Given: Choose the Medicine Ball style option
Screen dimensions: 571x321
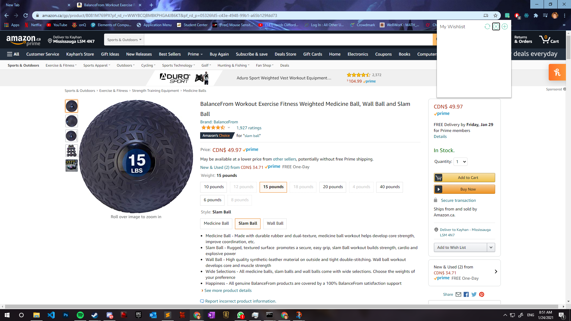Looking at the screenshot, I should coord(216,224).
